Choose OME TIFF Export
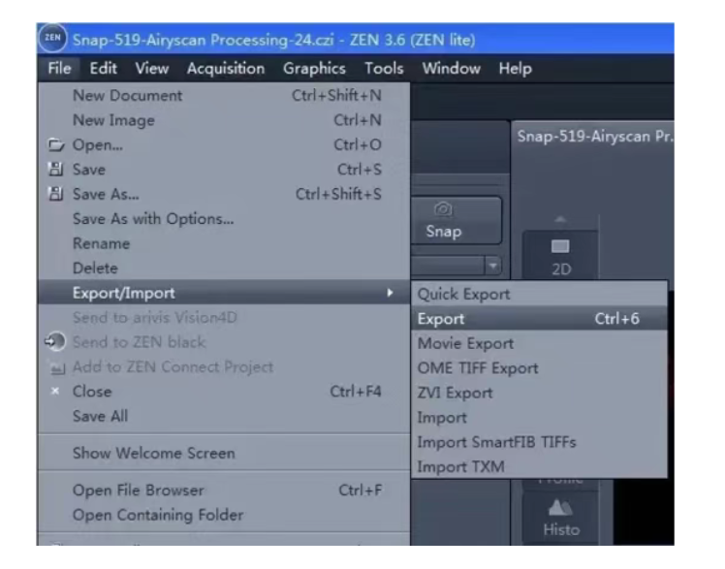The image size is (725, 569). (478, 368)
